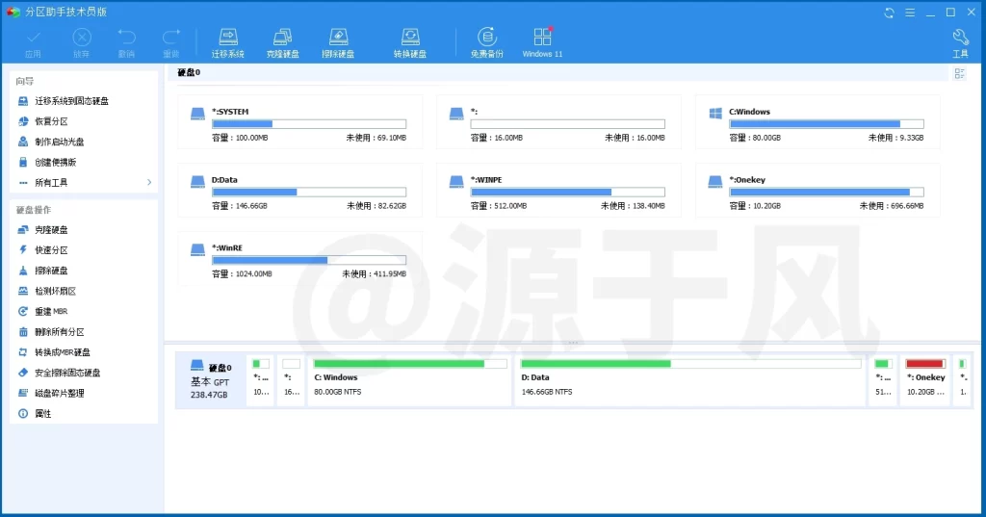Viewport: 986px width, 517px height.
Task: Open the 克隆硬盘 toolbar tool
Action: click(x=282, y=43)
